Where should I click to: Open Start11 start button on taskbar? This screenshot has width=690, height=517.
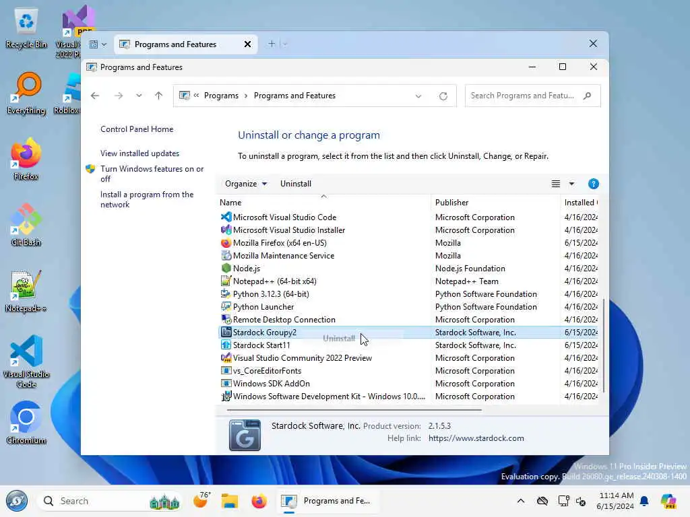(x=17, y=501)
